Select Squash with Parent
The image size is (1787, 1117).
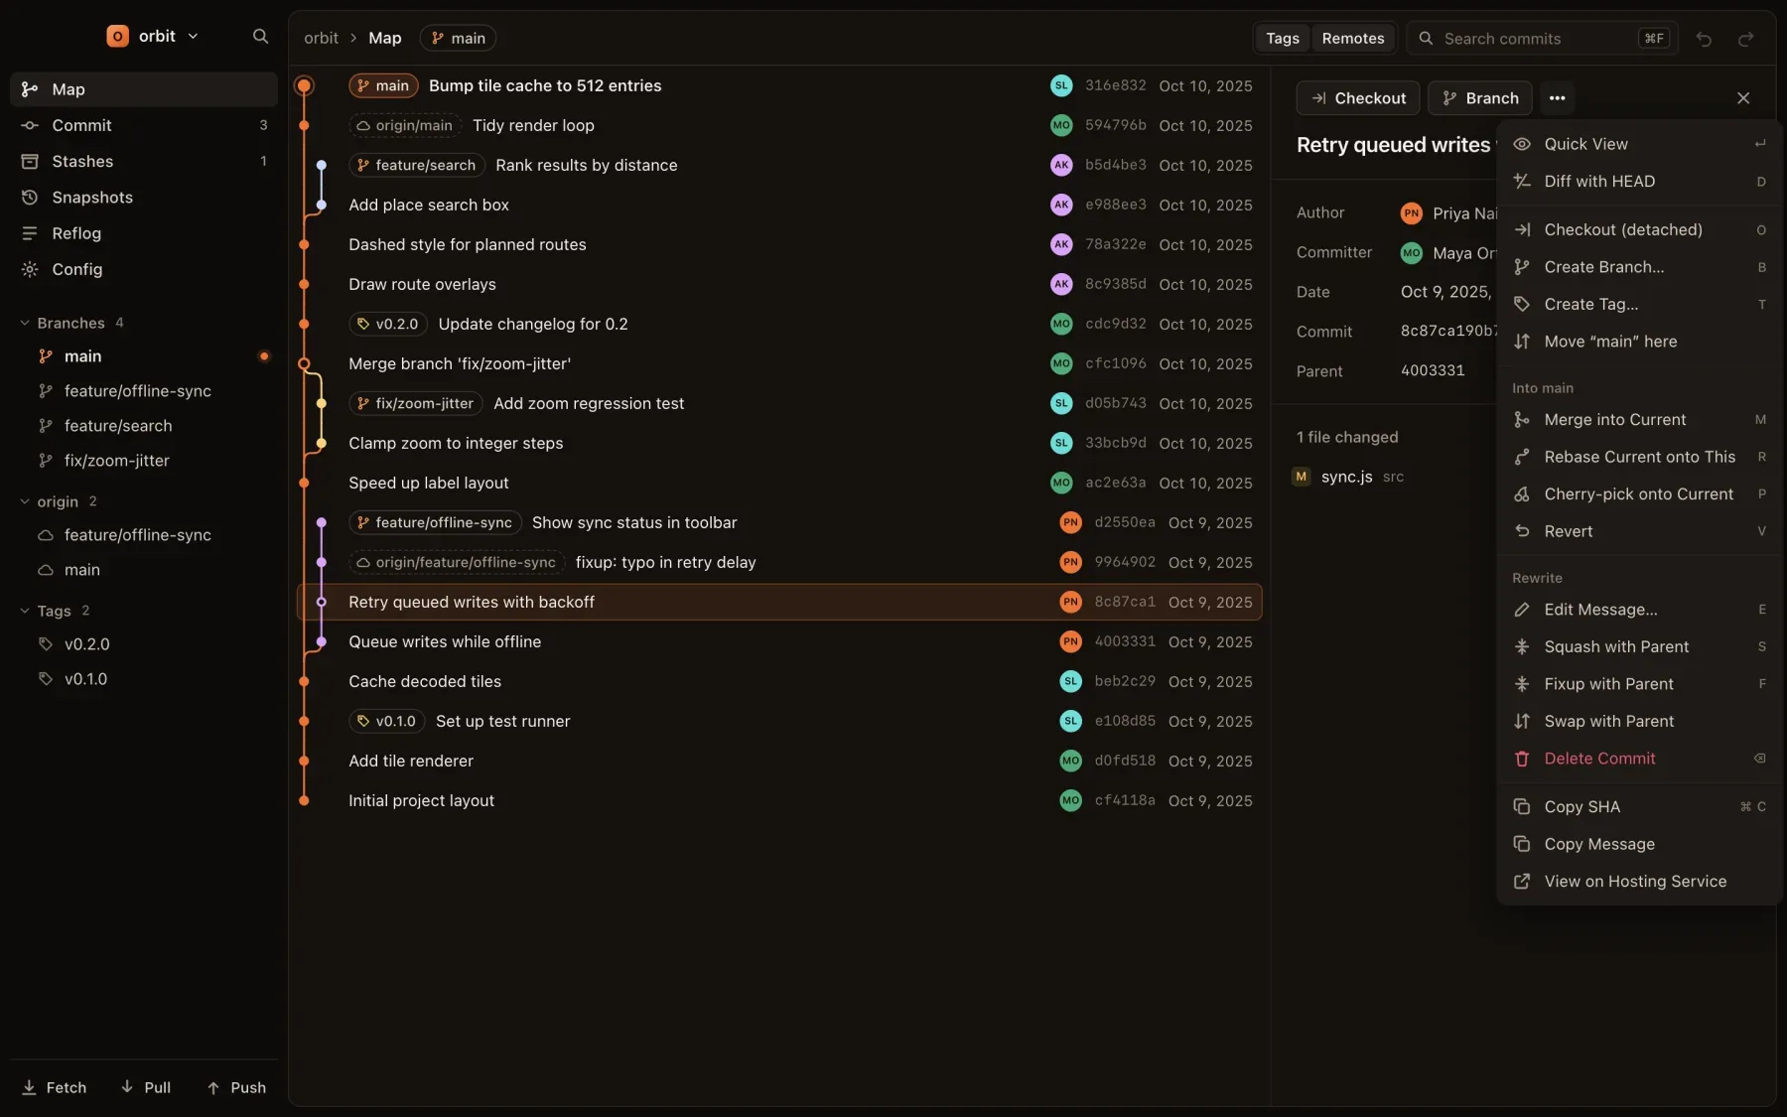tap(1639, 647)
